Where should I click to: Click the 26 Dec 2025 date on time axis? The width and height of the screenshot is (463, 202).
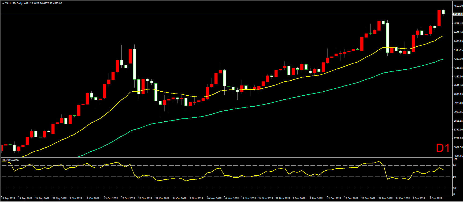(386, 199)
